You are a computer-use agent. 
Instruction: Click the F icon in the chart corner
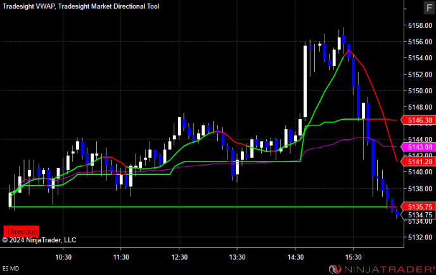pos(429,8)
